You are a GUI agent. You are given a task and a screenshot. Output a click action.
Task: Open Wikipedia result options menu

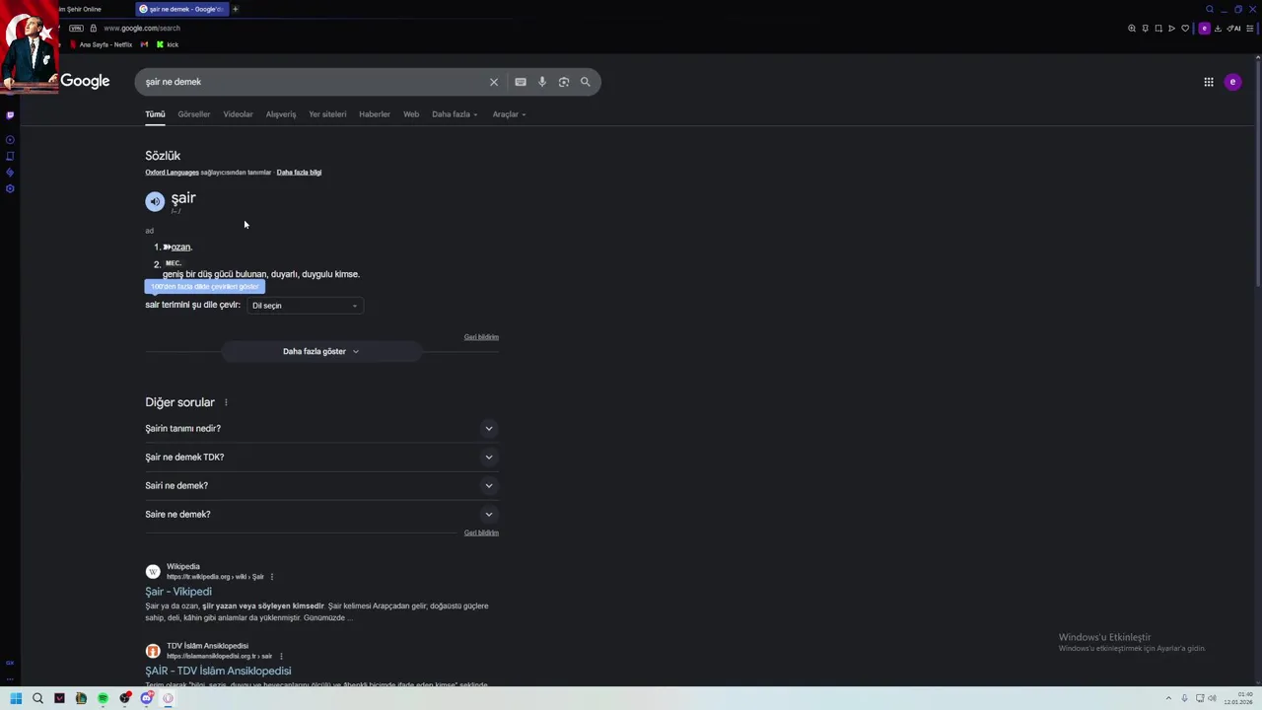(x=272, y=577)
